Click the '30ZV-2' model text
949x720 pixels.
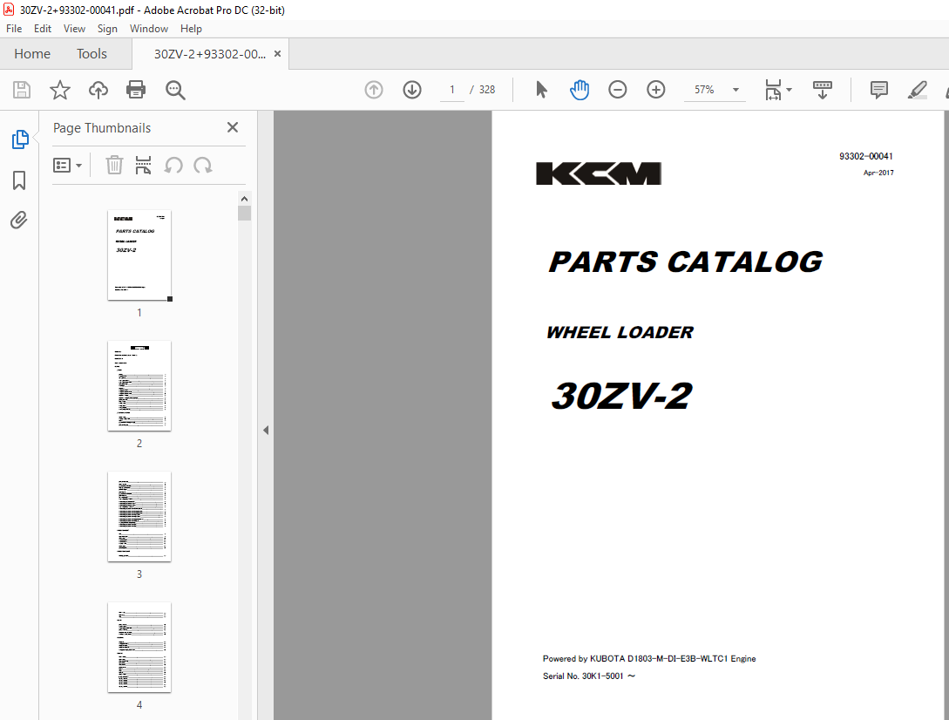[x=621, y=396]
